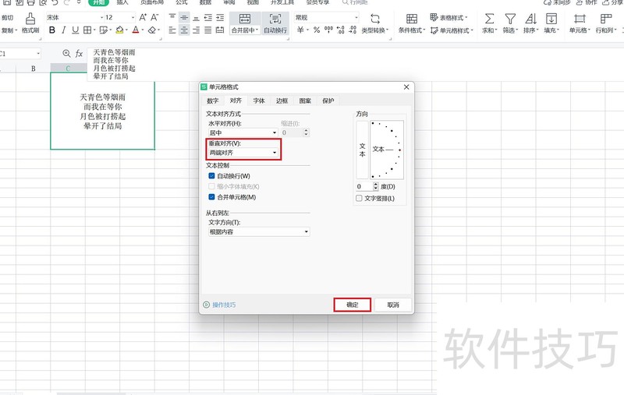Screen dimensions: 624x395
Task: Confirm dialog with the 确定 button
Action: tap(352, 305)
